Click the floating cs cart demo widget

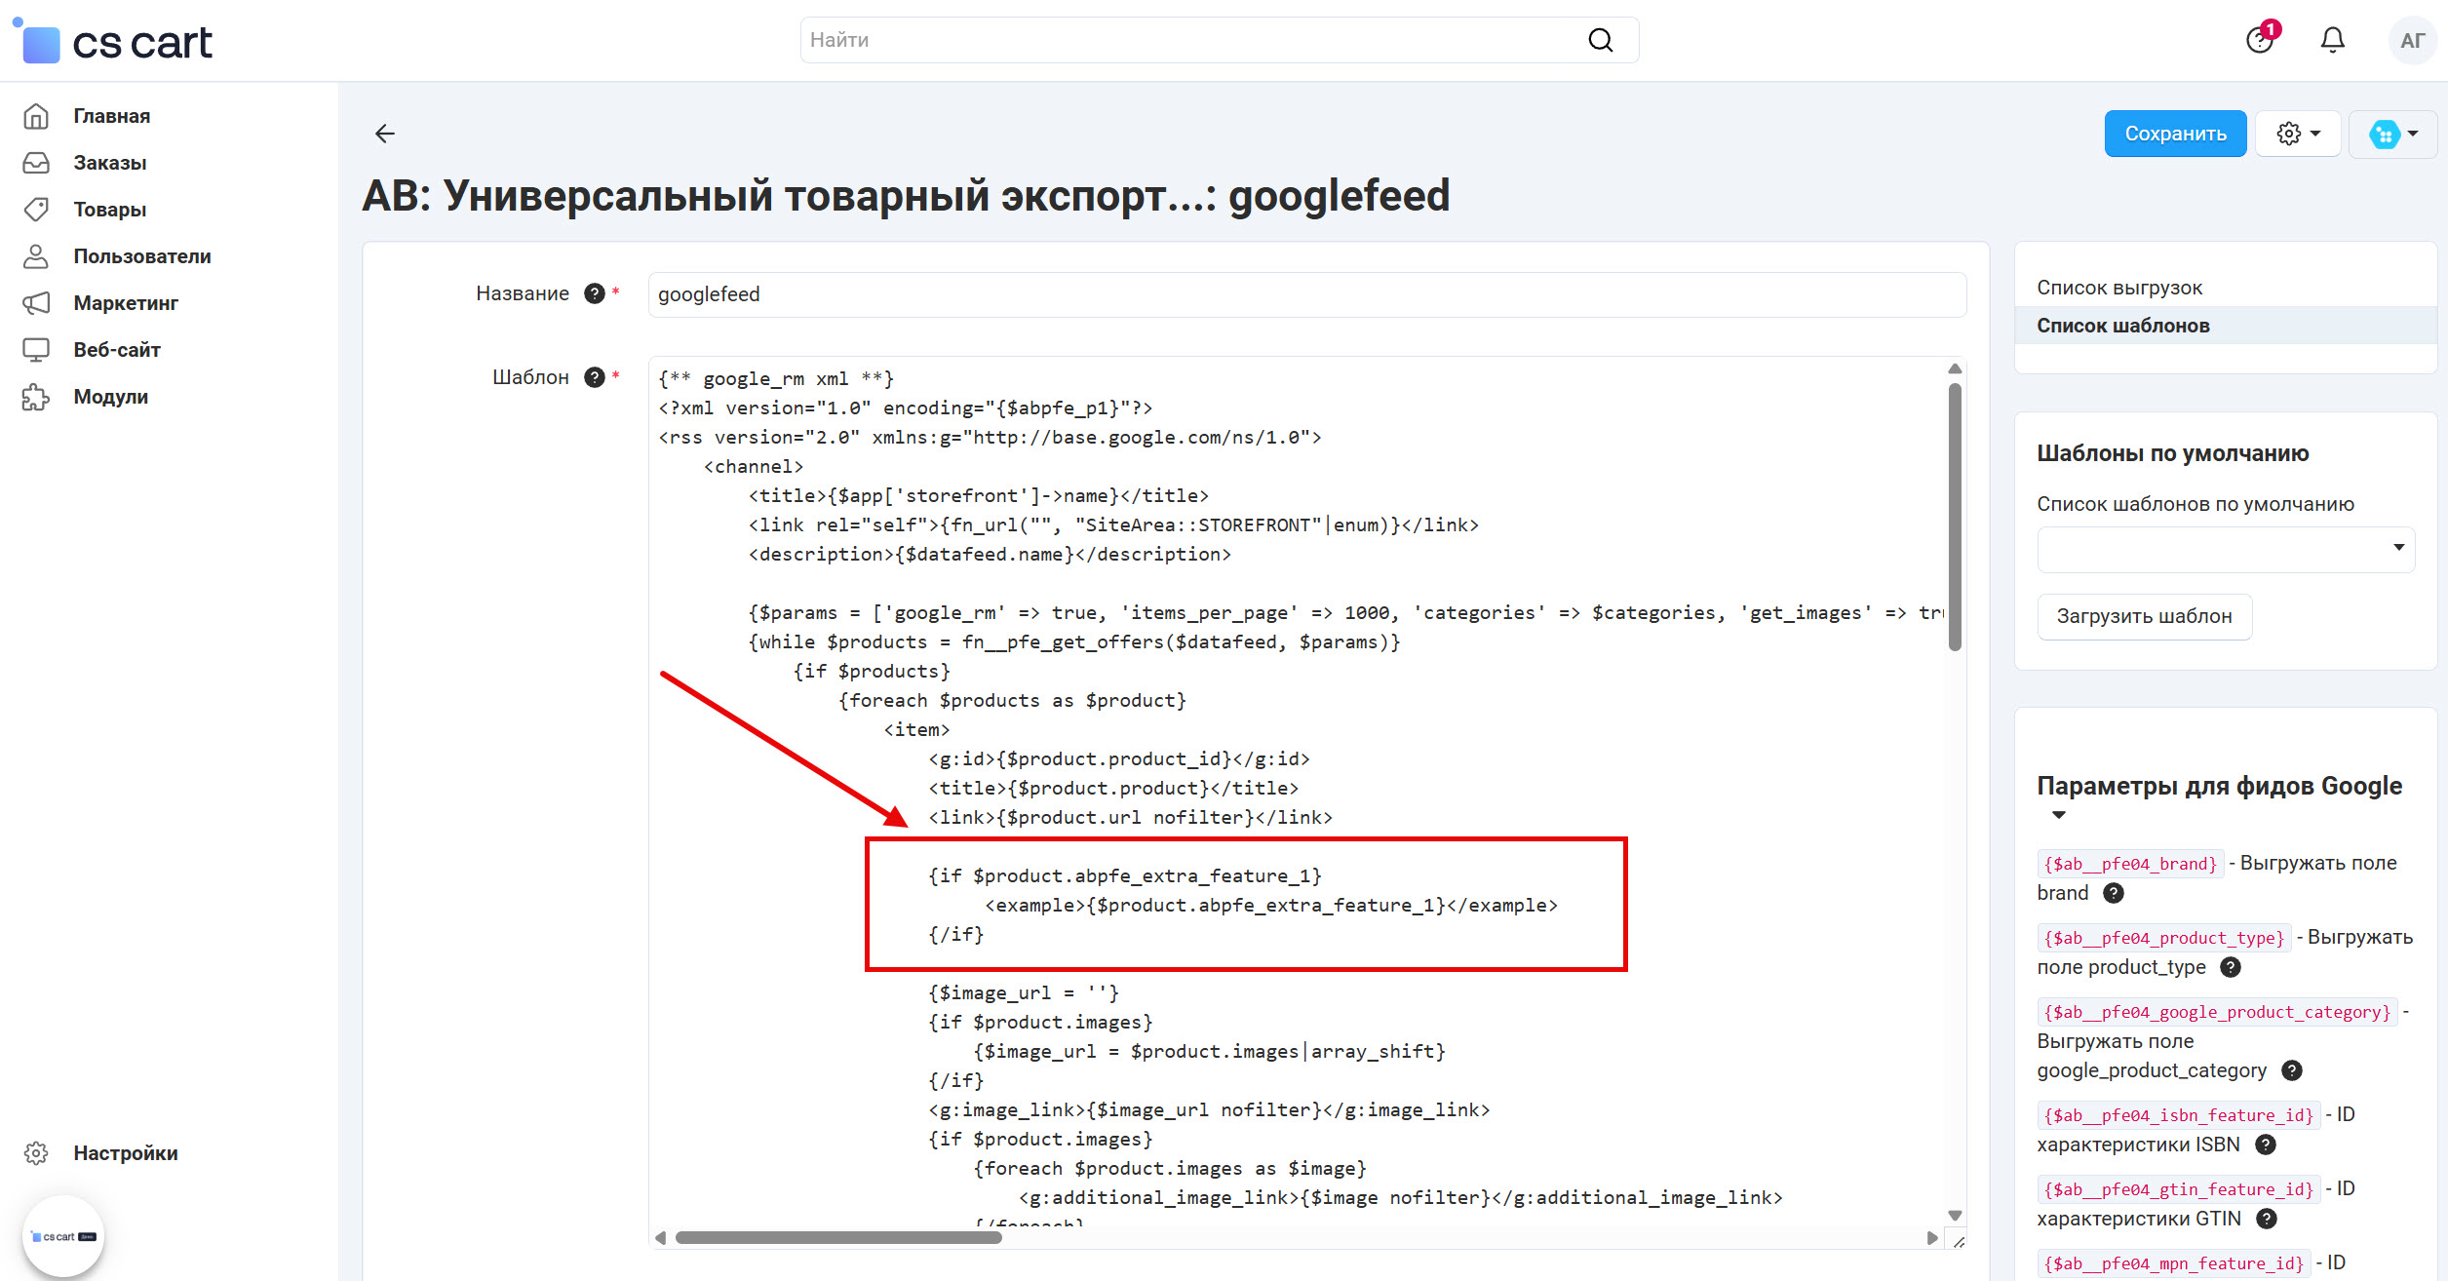coord(63,1236)
